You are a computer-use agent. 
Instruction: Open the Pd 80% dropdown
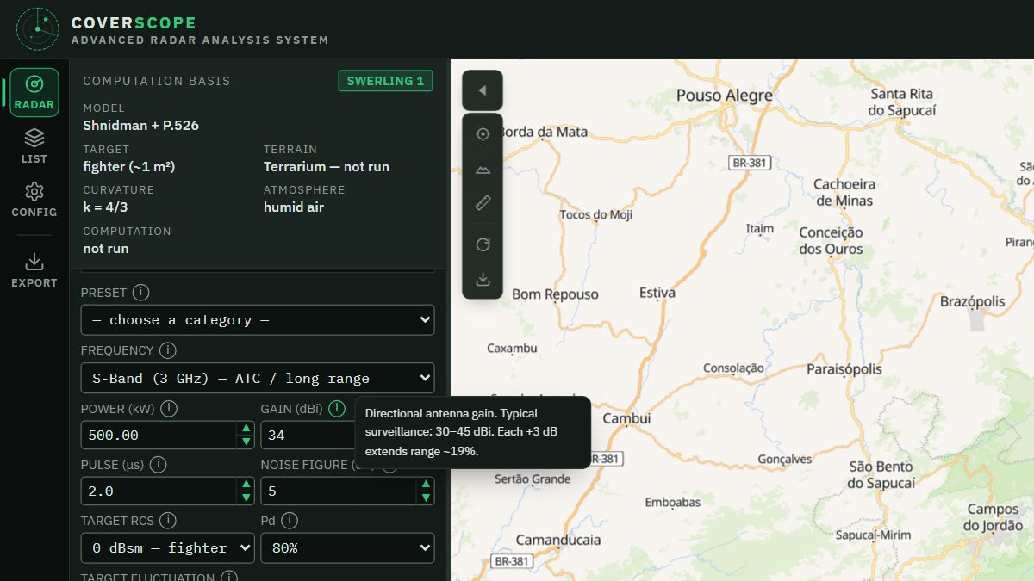pyautogui.click(x=348, y=547)
